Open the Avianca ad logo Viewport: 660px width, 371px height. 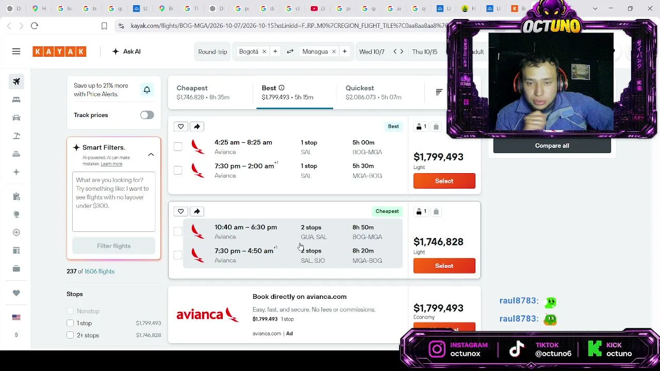pyautogui.click(x=208, y=315)
